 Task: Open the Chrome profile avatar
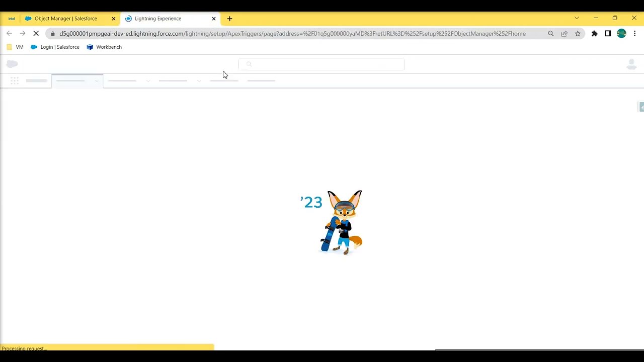(x=621, y=34)
